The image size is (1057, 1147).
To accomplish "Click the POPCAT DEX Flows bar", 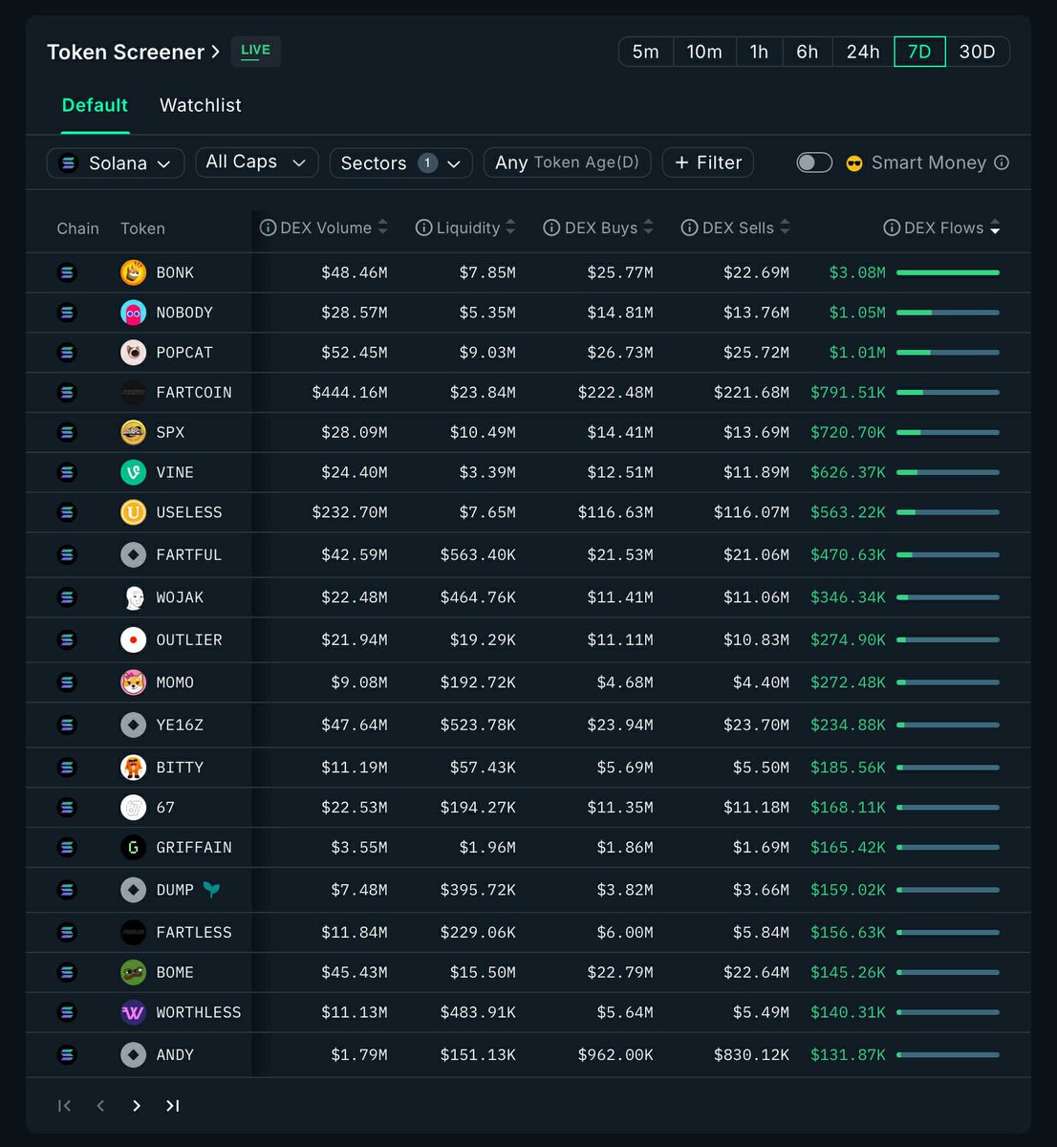I will click(x=948, y=353).
